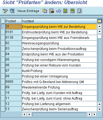Image resolution: width=103 pixels, height=120 pixels.
Task: Click the bottom-most down arrow of vertical scrollbar
Action: pos(99,109)
